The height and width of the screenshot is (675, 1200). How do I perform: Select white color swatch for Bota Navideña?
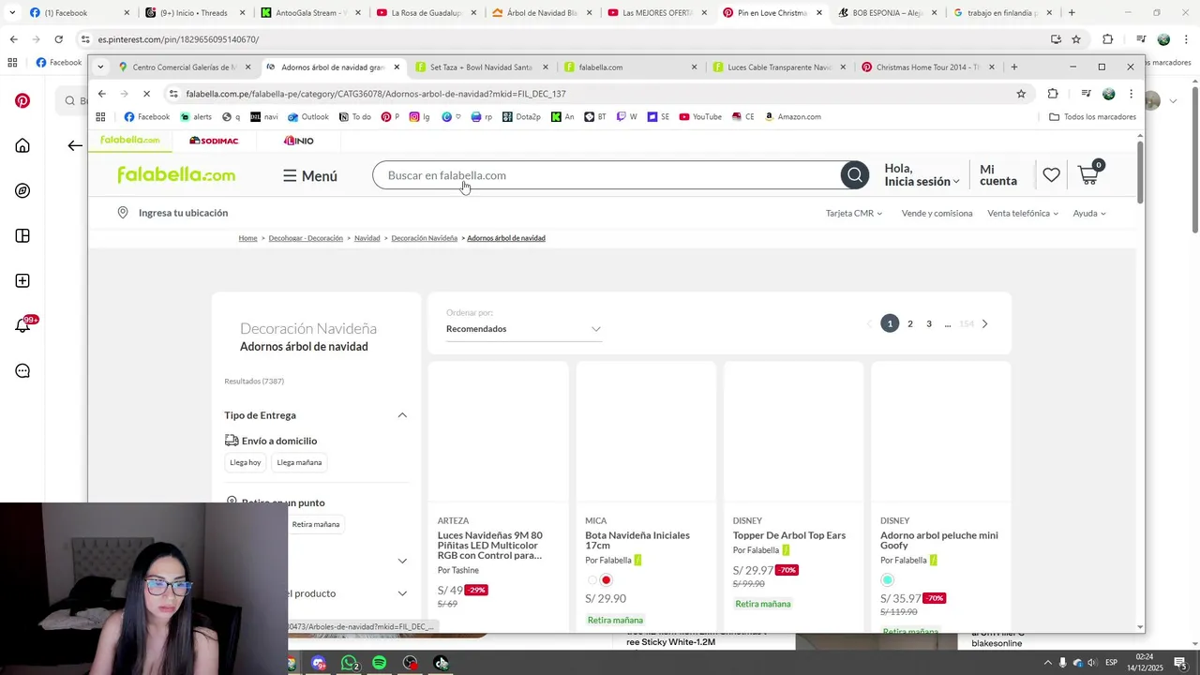pyautogui.click(x=592, y=580)
